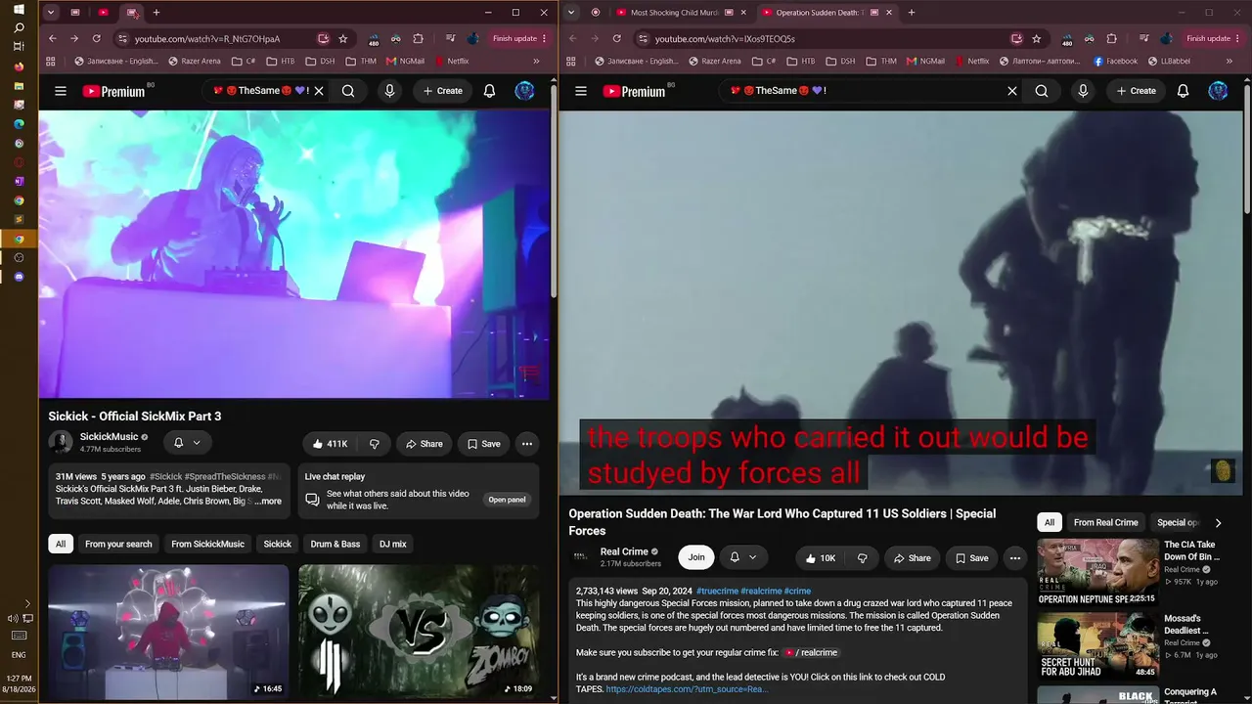Open the Mossad's Deadliest video thumbnail
1252x704 pixels.
pos(1097,646)
